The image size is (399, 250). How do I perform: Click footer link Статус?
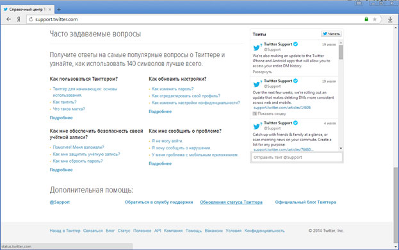[124, 231]
